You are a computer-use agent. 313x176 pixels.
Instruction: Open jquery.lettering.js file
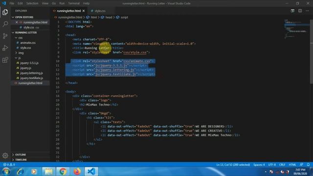31,73
